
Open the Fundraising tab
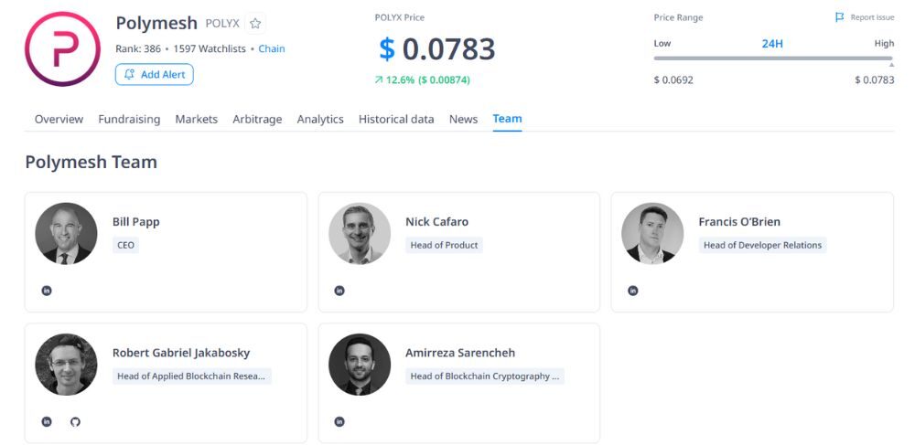click(x=129, y=119)
